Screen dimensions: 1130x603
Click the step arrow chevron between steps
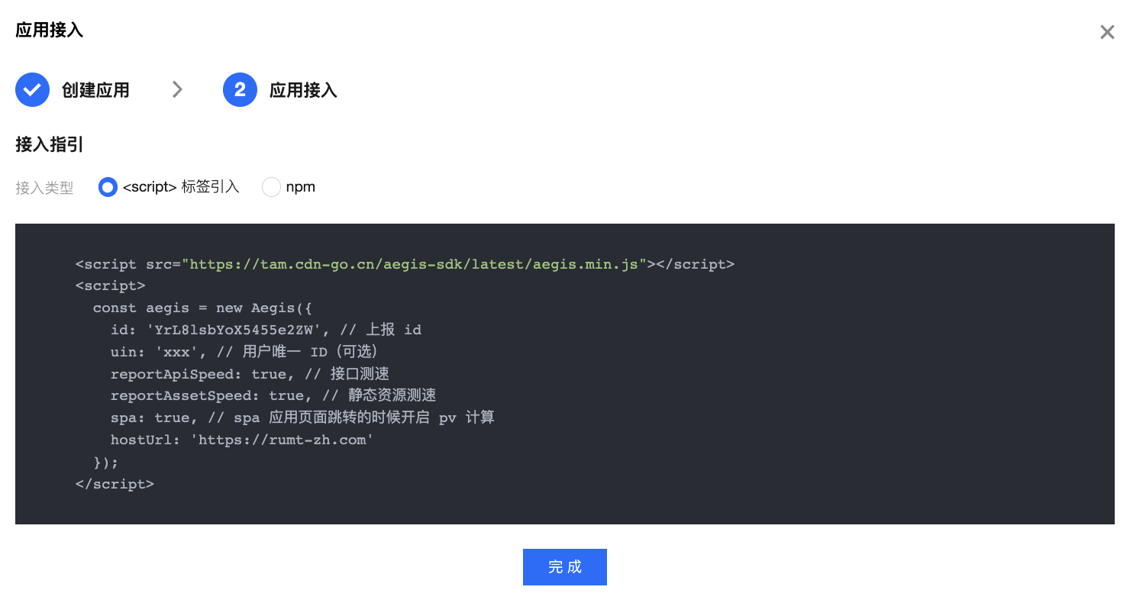177,90
